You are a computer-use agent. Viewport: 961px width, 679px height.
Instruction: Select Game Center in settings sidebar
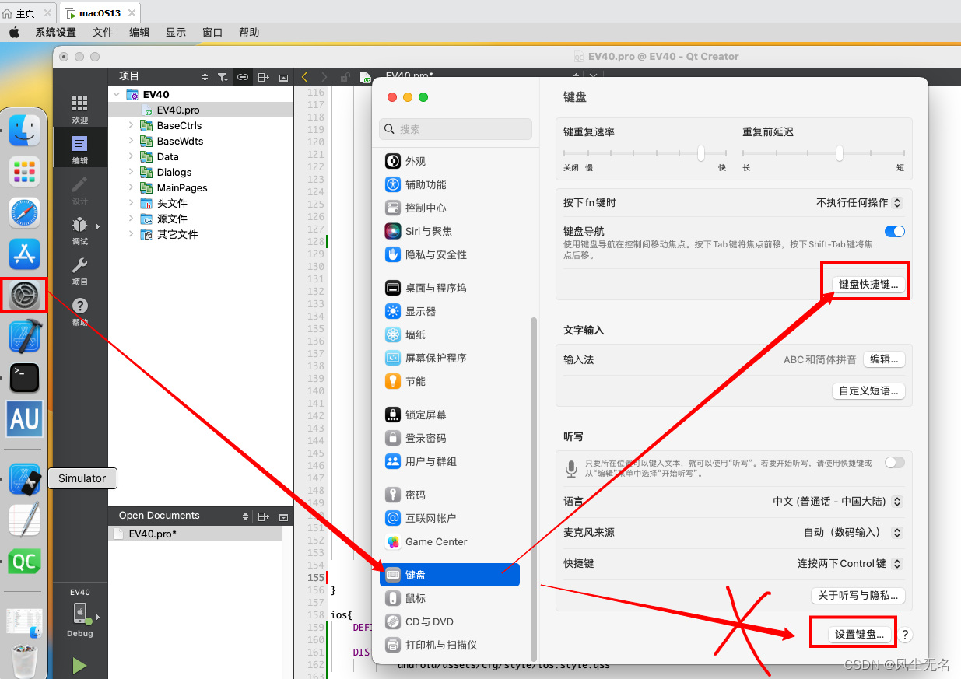tap(450, 541)
